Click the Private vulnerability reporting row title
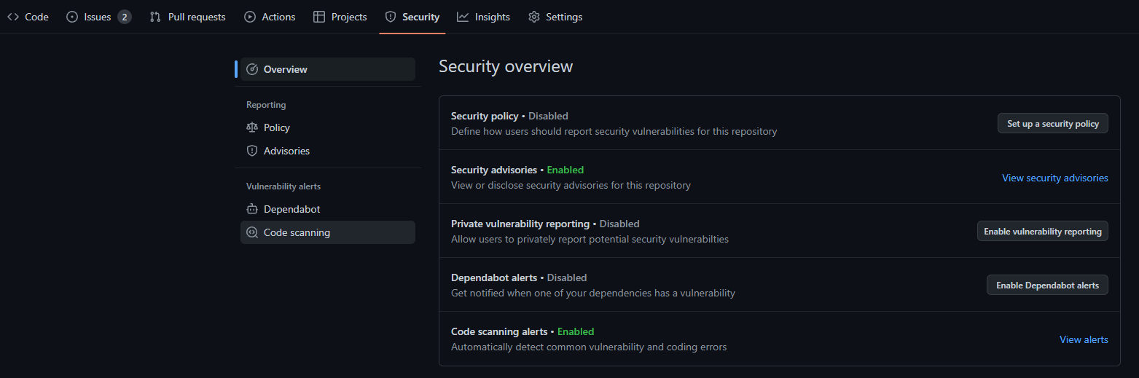The height and width of the screenshot is (378, 1139). tap(520, 224)
